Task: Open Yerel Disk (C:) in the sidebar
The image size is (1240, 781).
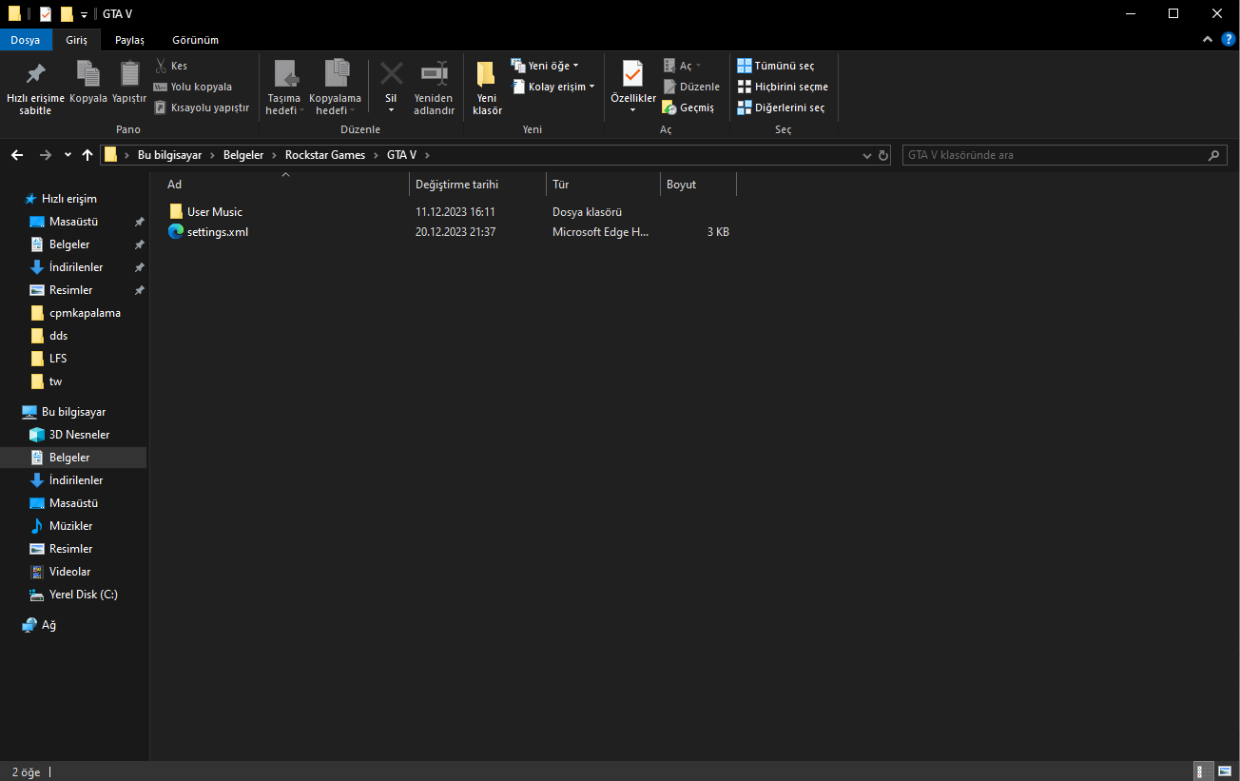Action: [83, 595]
